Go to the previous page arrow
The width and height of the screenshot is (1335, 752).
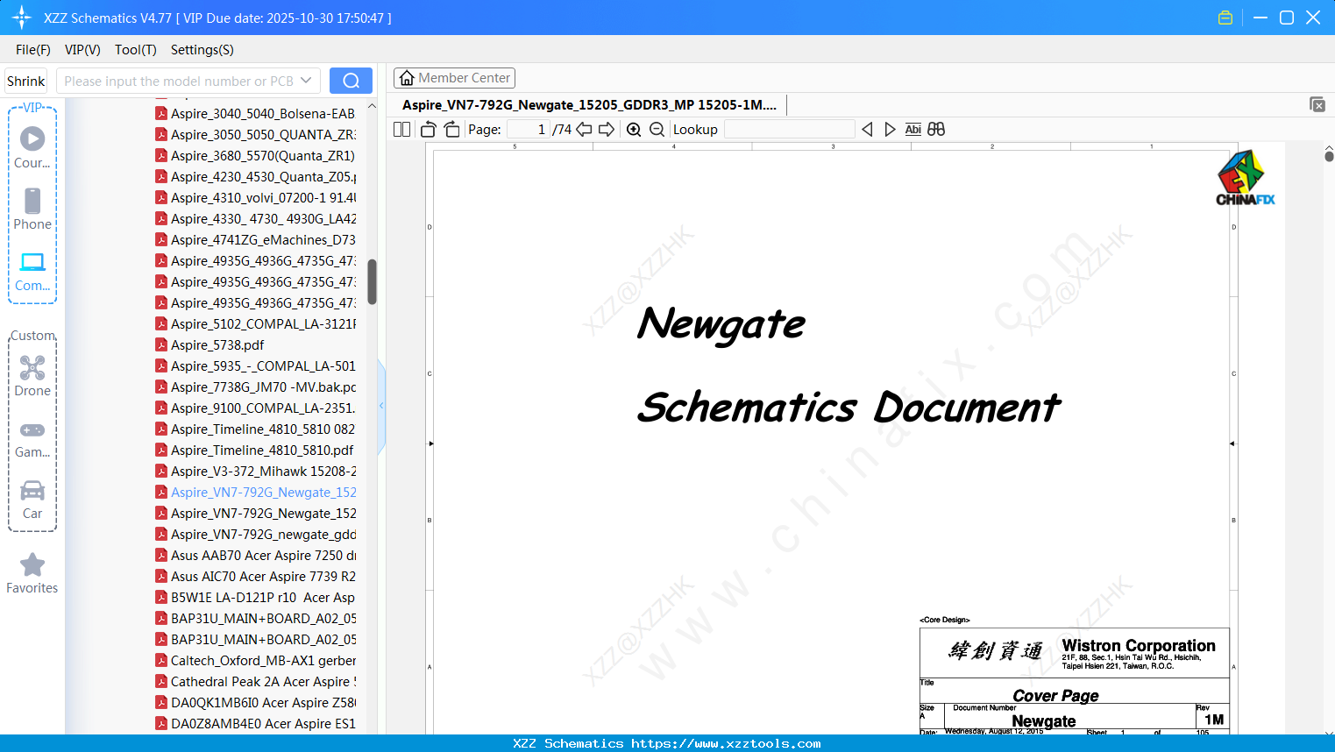coord(584,130)
